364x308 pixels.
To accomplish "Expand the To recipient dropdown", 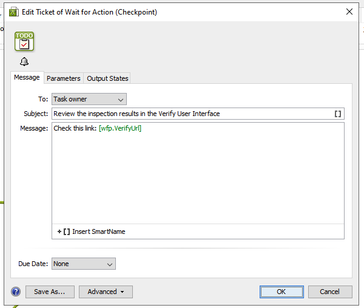I will tap(89, 99).
